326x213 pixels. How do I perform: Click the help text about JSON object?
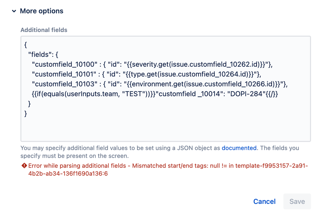coord(121,148)
